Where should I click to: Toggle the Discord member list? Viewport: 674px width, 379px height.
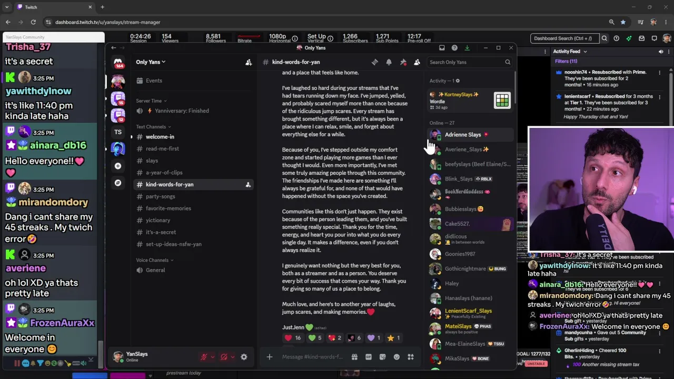417,62
